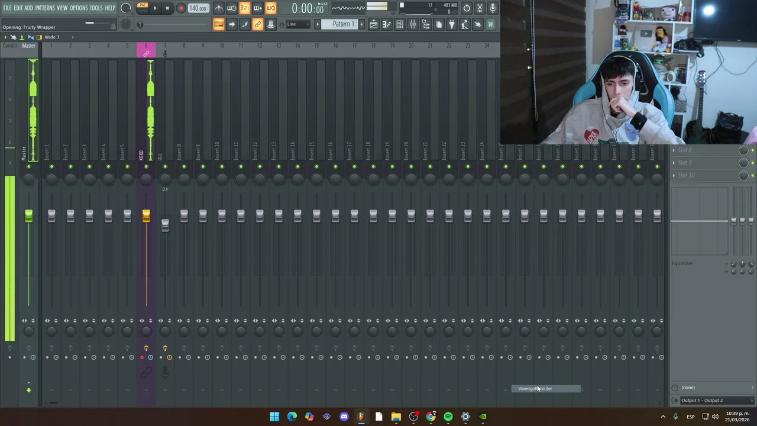757x426 pixels.
Task: Mute the Master track green LED
Action: 28,167
